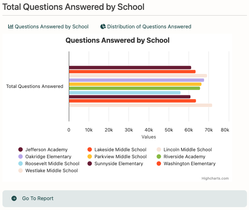Click the bar chart icon beside Questions Answered by School
The height and width of the screenshot is (210, 249).
pyautogui.click(x=11, y=26)
